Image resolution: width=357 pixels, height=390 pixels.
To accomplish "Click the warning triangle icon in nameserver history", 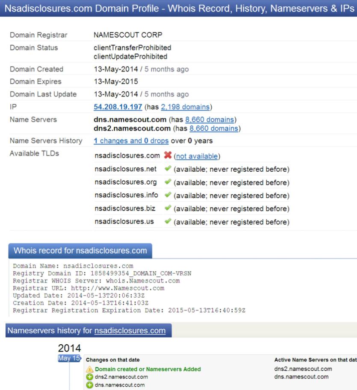I will pyautogui.click(x=90, y=369).
